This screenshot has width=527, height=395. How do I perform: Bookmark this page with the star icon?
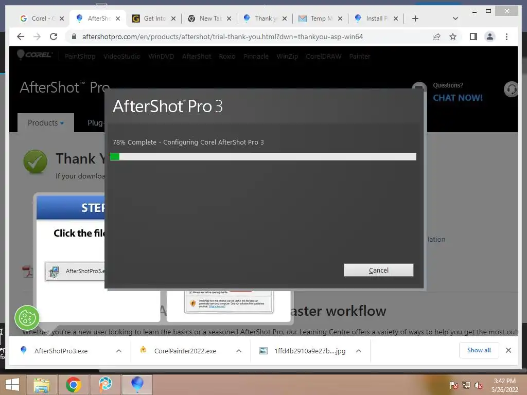(x=453, y=37)
